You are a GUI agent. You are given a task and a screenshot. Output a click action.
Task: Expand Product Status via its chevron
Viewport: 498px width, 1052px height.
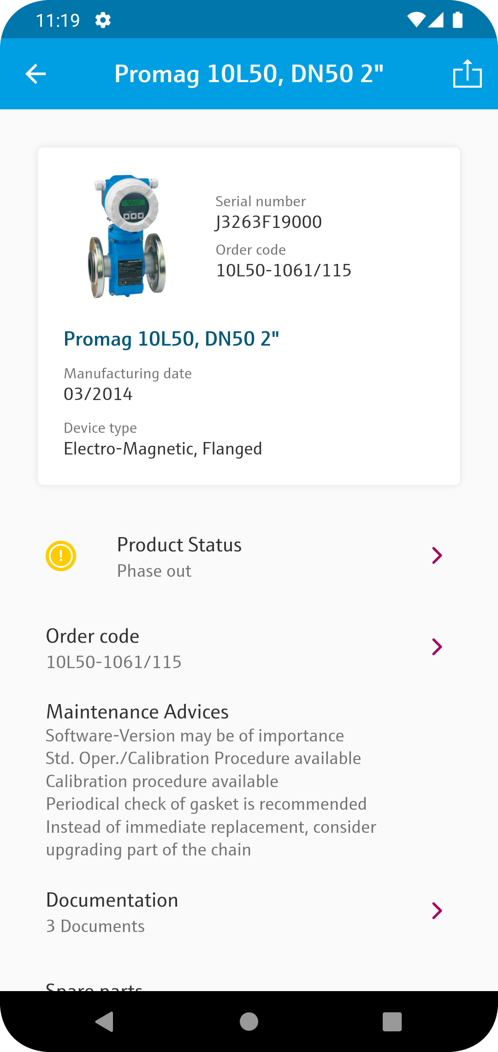coord(437,556)
